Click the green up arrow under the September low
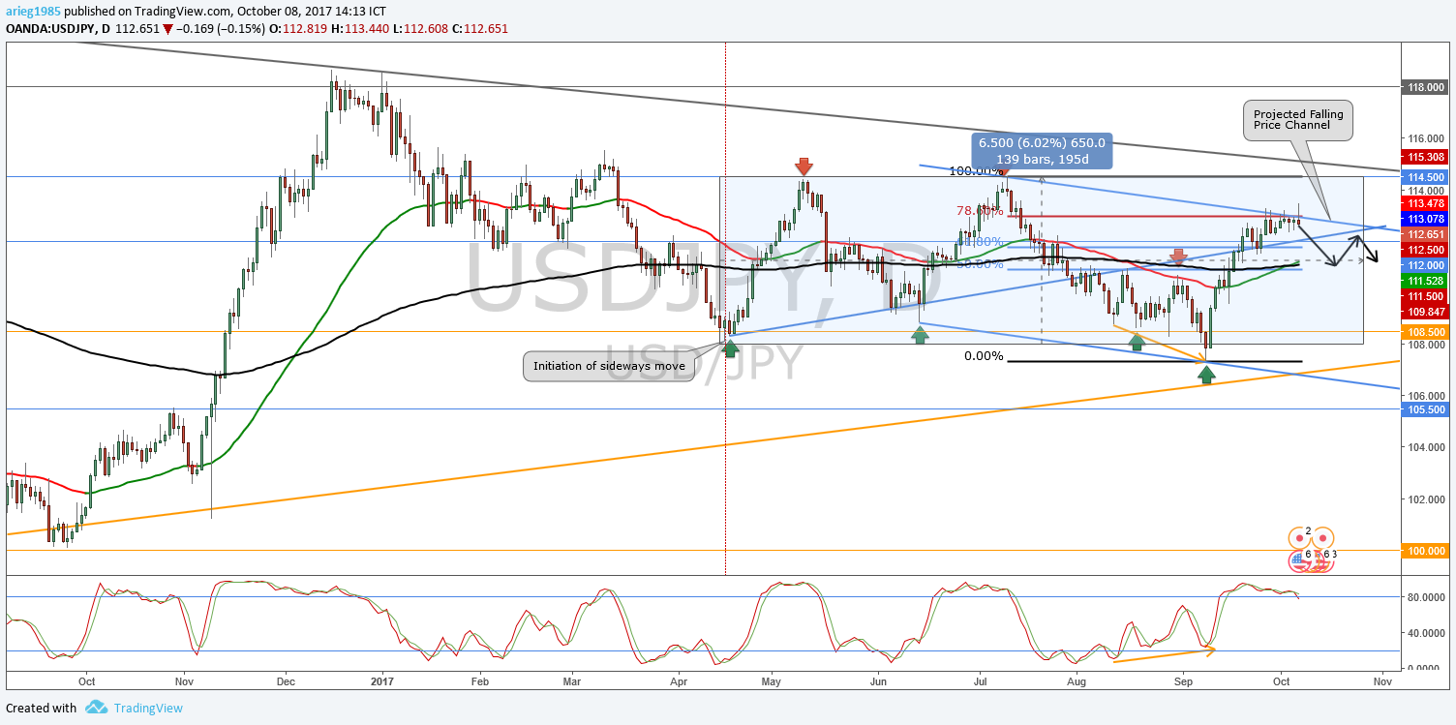This screenshot has width=1456, height=725. pyautogui.click(x=1206, y=374)
